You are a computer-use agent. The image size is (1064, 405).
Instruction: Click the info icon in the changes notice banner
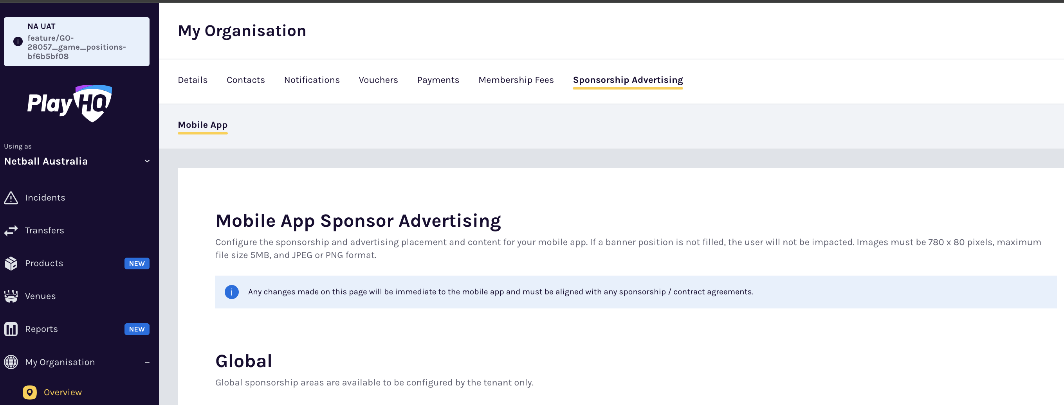(232, 292)
